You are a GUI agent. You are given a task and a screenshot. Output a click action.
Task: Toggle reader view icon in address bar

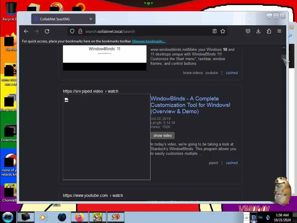coord(214,31)
